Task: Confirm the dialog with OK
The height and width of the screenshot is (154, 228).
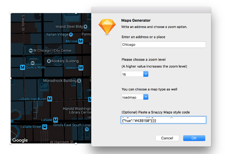Action: coord(194,138)
